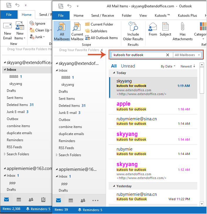
Task: Open People view in front window's navigation bar
Action: (83, 200)
